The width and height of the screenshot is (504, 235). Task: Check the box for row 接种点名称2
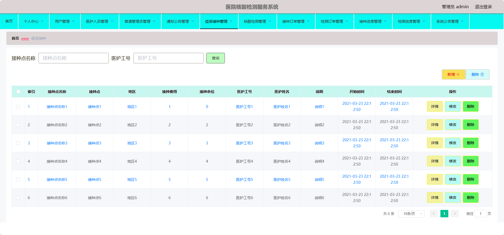point(18,125)
